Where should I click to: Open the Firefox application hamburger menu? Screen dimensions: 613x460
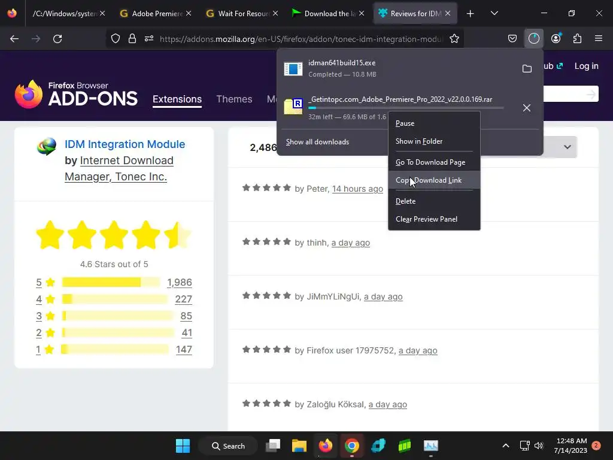(599, 38)
